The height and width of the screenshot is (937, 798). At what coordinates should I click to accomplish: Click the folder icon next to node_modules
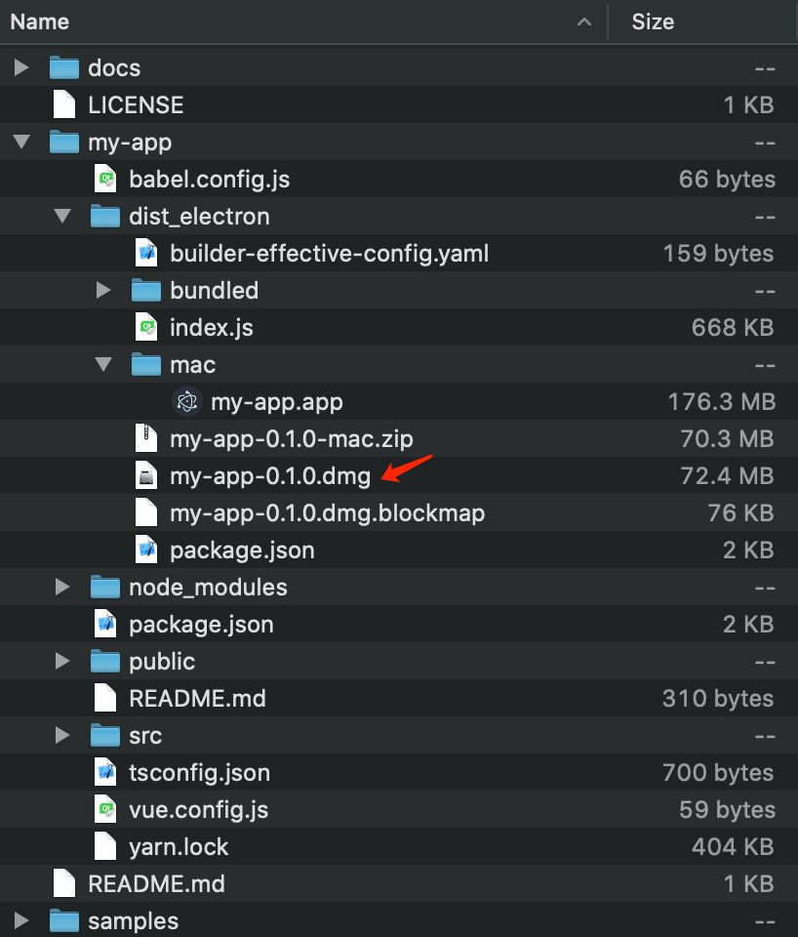coord(104,587)
